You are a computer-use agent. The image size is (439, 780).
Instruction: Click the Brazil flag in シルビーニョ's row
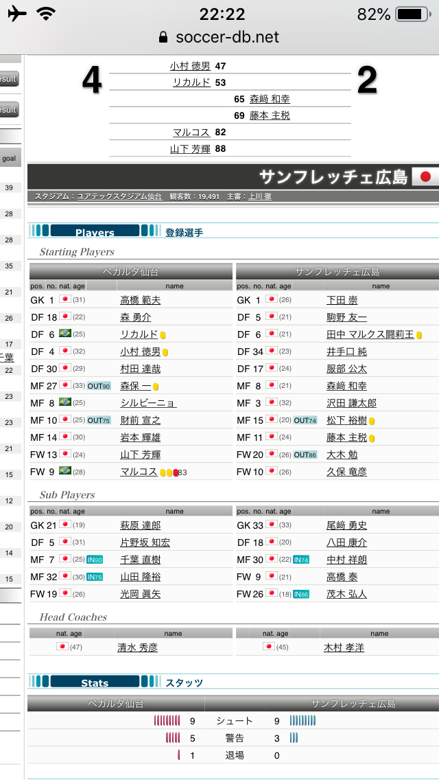click(65, 402)
